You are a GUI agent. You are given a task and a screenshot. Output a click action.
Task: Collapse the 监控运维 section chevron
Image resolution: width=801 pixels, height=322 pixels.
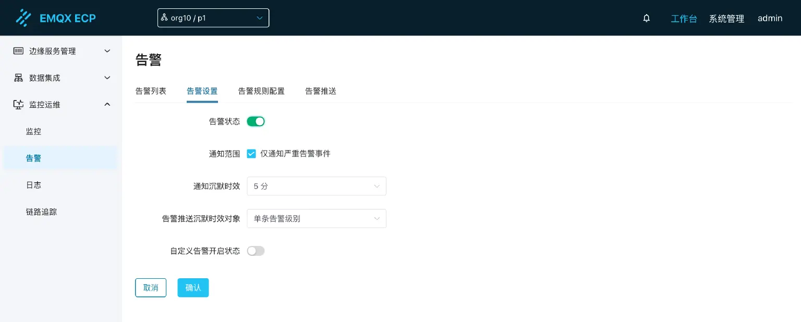coord(107,104)
